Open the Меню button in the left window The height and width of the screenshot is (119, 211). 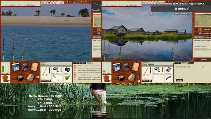pos(87,2)
